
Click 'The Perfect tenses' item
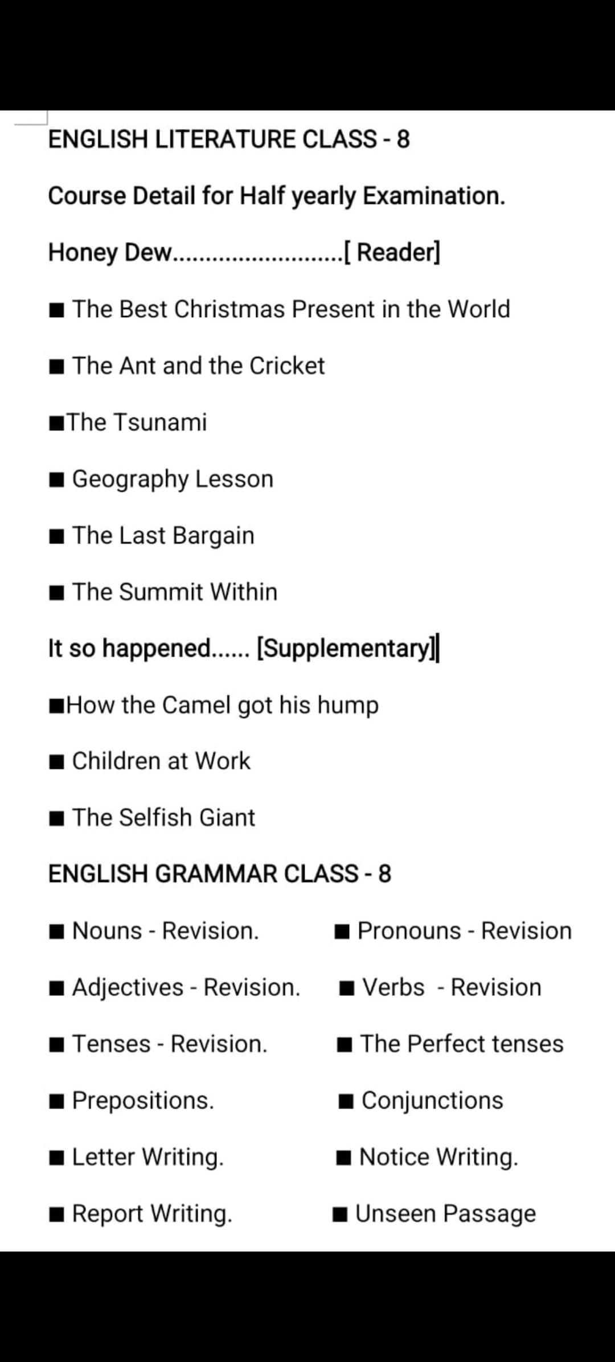click(x=461, y=1044)
